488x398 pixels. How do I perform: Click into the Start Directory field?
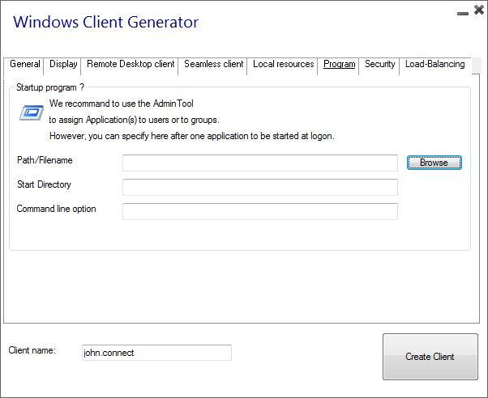pos(260,187)
